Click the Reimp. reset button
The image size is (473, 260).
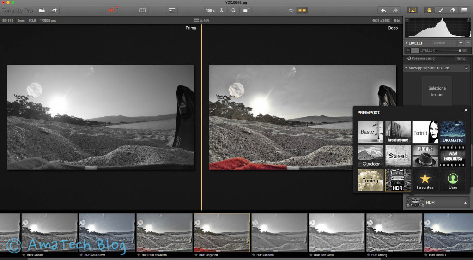tap(461, 58)
